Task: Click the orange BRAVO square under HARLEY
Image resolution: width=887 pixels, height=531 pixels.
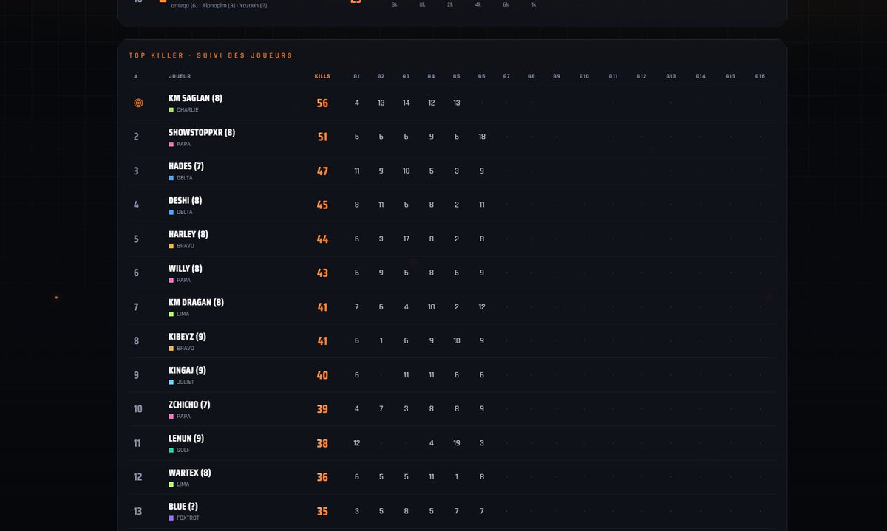Action: 171,246
